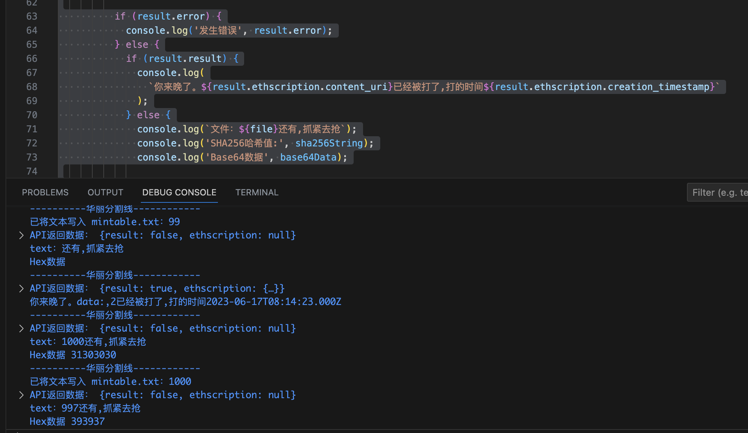Expand the API返回数据 entry above 'text: 997还有,抓紧去抢'

(x=22, y=395)
